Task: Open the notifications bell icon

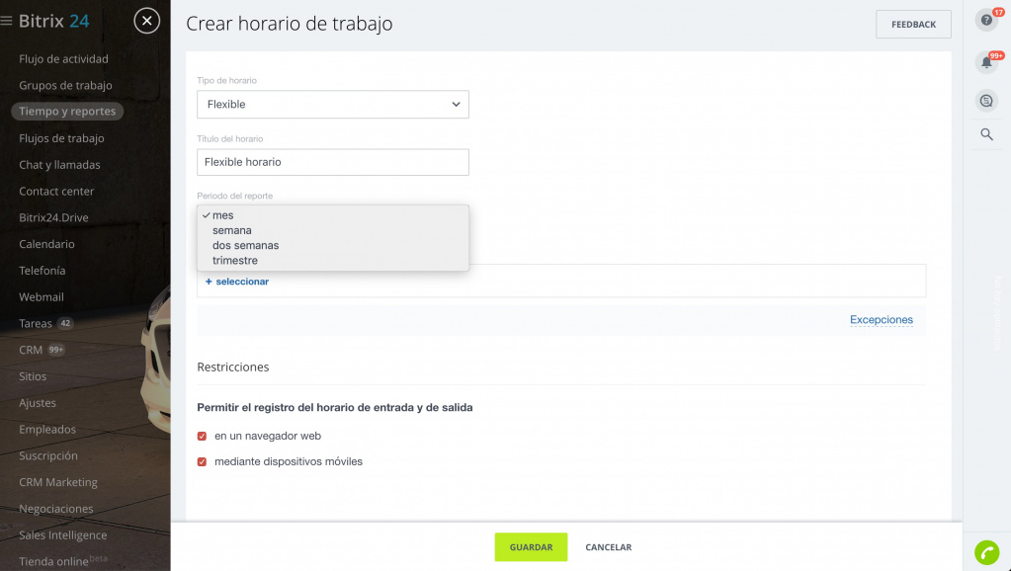Action: (985, 63)
